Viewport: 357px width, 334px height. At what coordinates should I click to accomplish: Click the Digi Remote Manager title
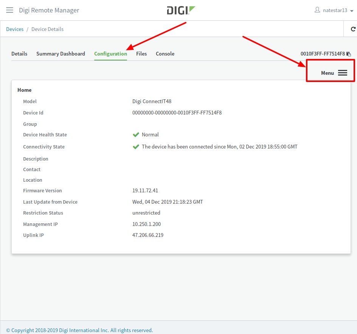pyautogui.click(x=49, y=10)
